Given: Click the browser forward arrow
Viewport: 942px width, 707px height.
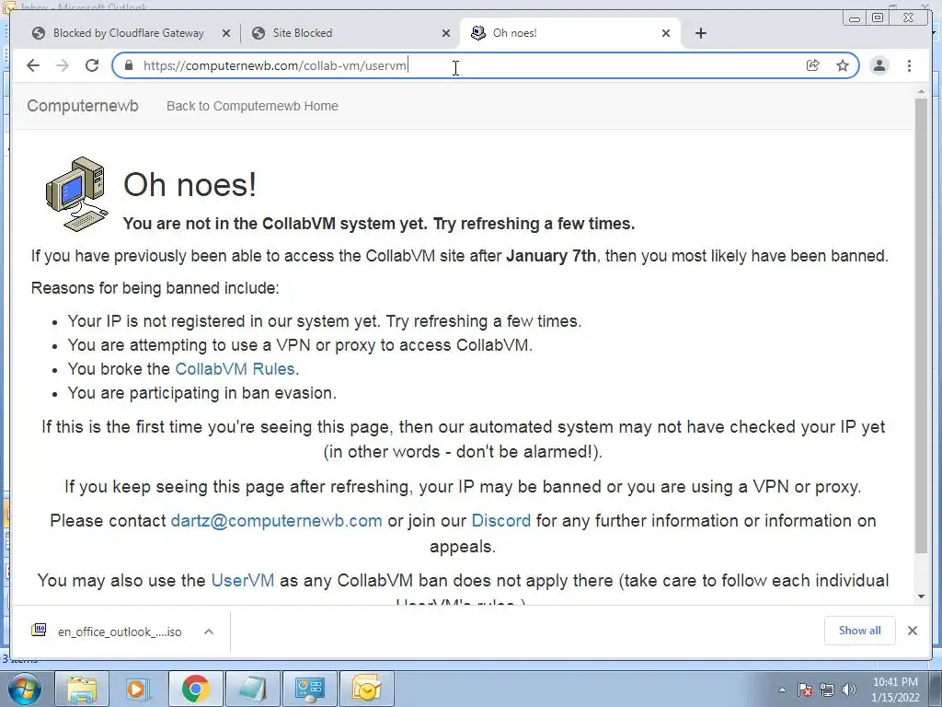Looking at the screenshot, I should (x=63, y=65).
